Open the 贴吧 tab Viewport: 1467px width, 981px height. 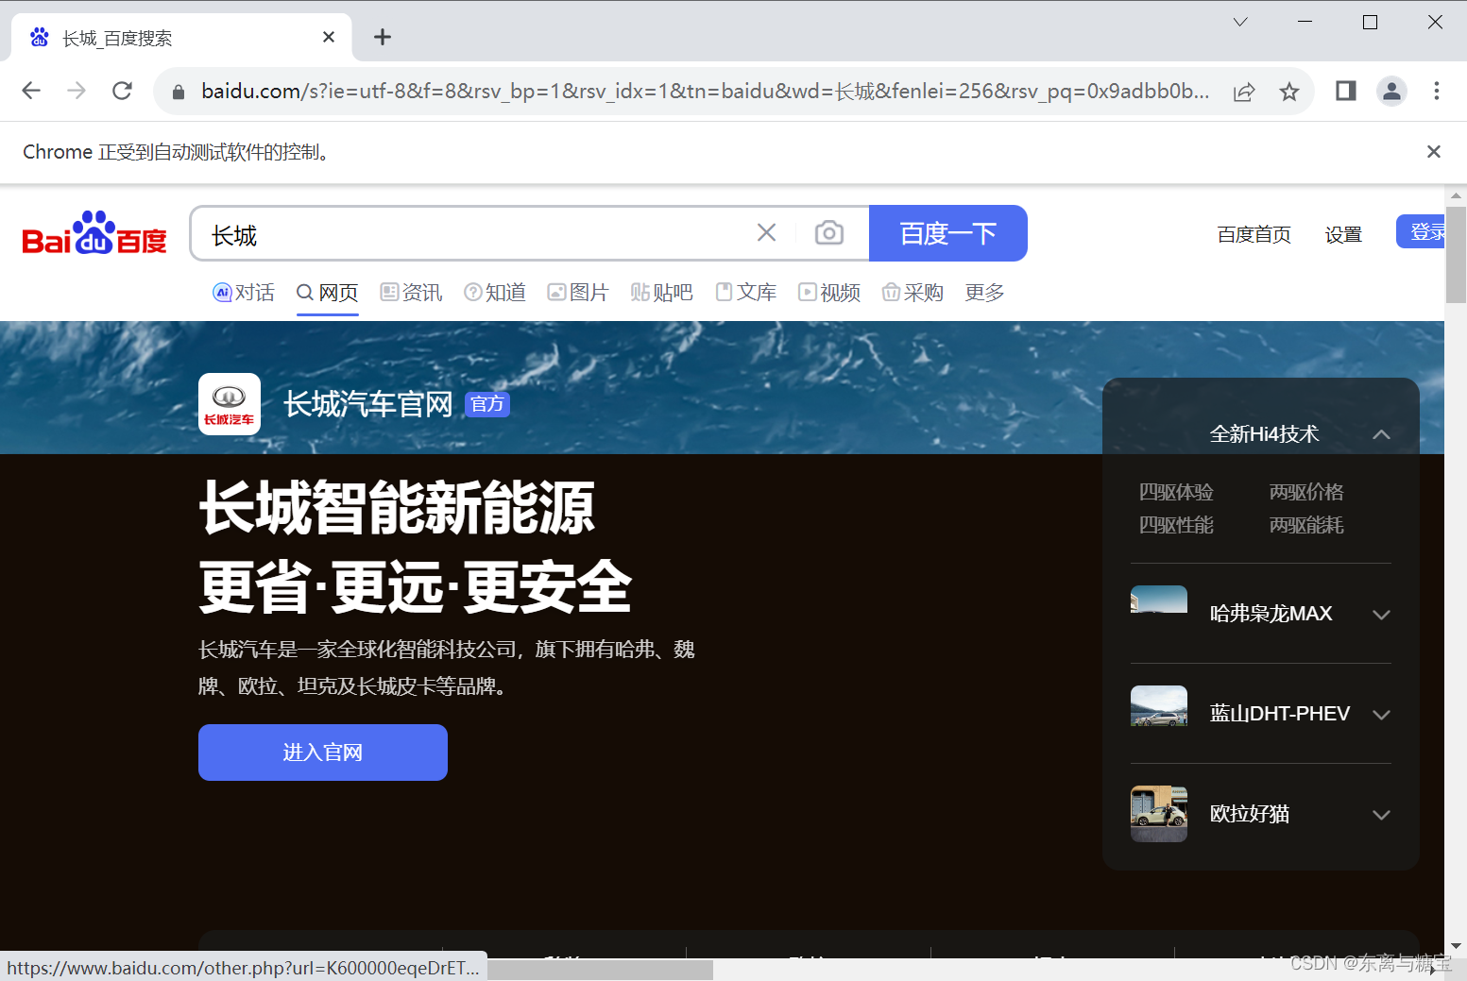[661, 293]
